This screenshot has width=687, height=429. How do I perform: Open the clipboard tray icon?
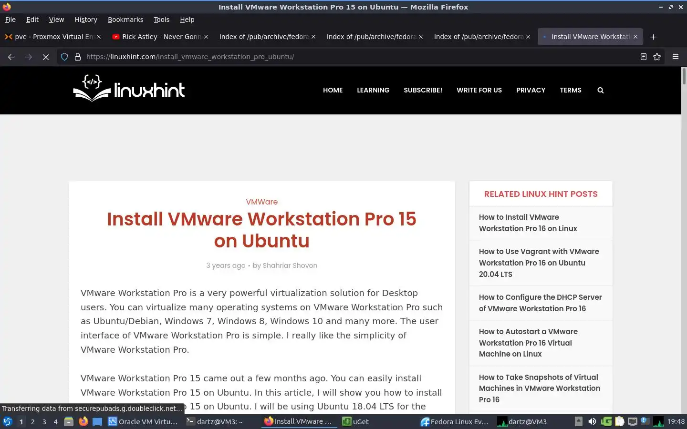tap(620, 421)
